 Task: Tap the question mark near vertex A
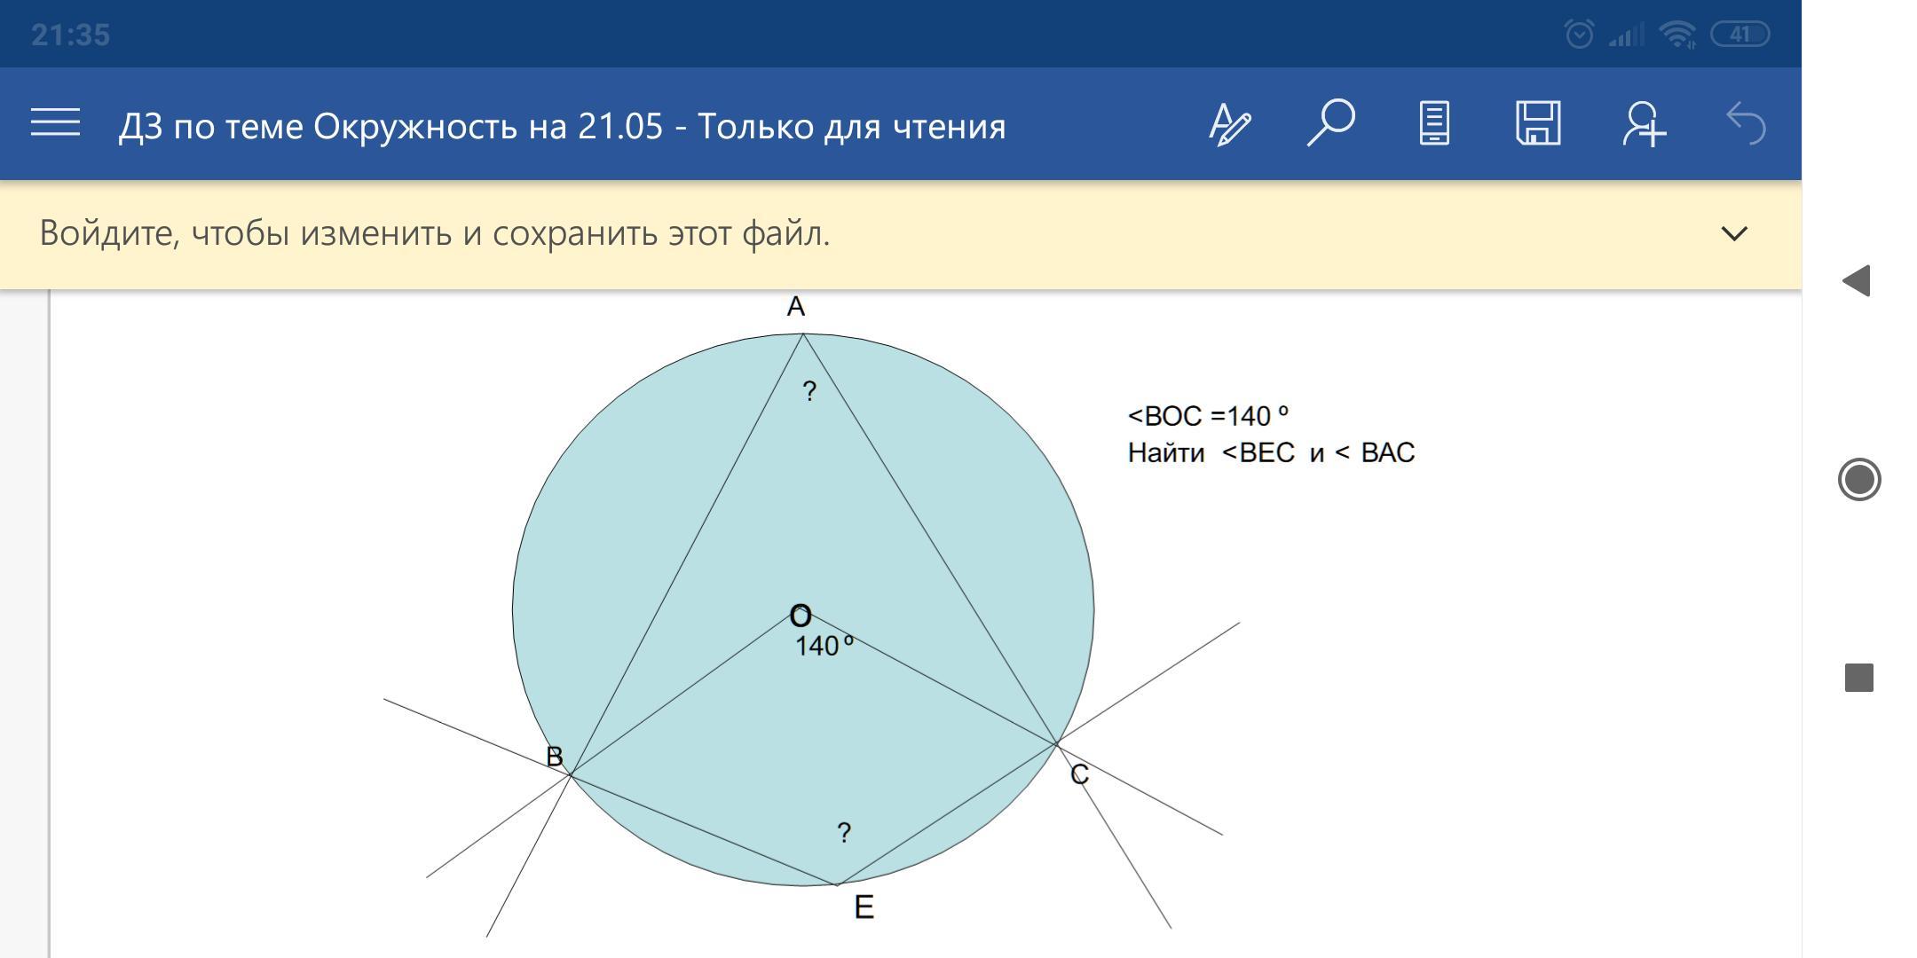click(809, 391)
